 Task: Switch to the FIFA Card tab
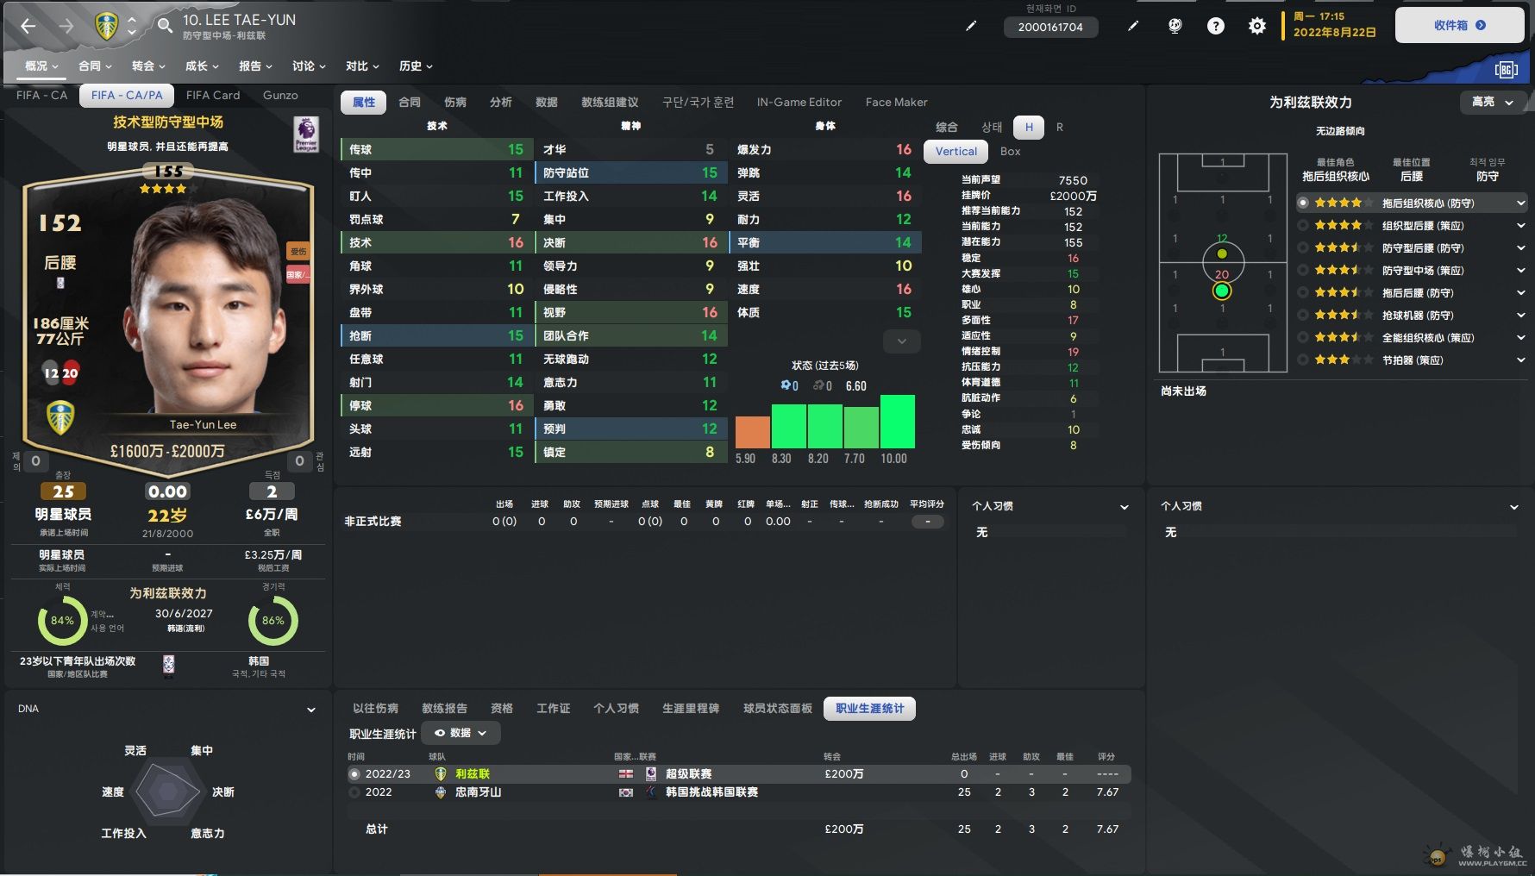pyautogui.click(x=213, y=95)
